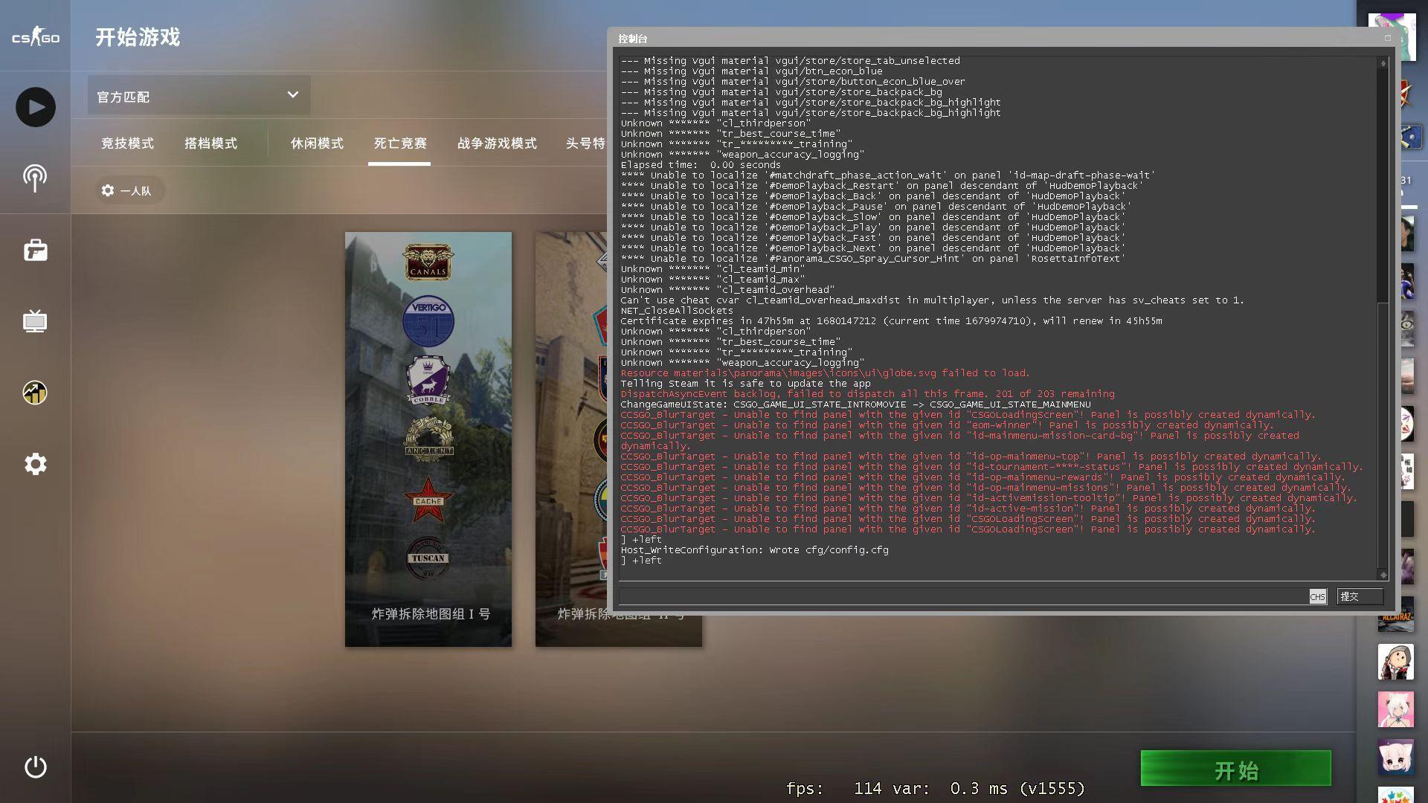The image size is (1428, 803).
Task: Switch to the 竞技模式 tab
Action: (x=127, y=143)
